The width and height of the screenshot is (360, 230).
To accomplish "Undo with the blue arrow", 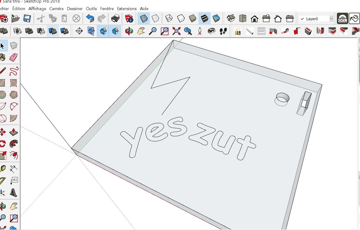I will tap(90, 18).
